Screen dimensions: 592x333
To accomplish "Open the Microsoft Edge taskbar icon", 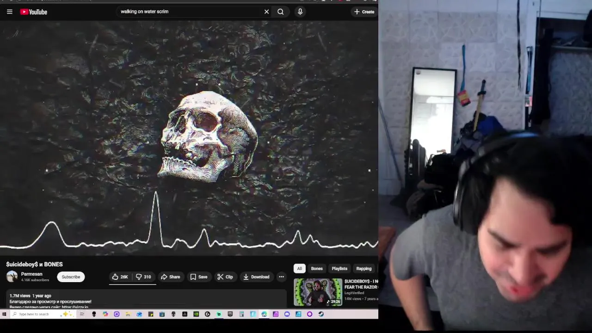I will click(x=264, y=314).
